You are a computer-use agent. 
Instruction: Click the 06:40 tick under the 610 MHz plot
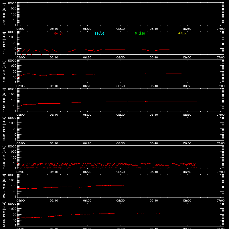tap(154, 86)
